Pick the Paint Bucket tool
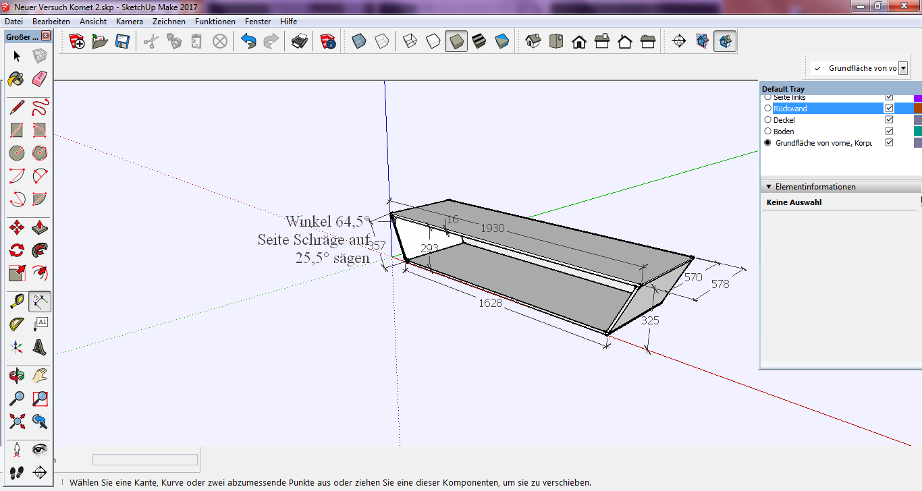The width and height of the screenshot is (922, 491). tap(17, 79)
